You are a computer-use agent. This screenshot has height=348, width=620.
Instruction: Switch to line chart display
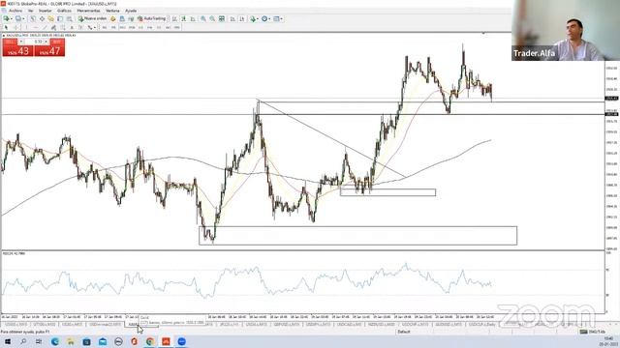click(193, 18)
